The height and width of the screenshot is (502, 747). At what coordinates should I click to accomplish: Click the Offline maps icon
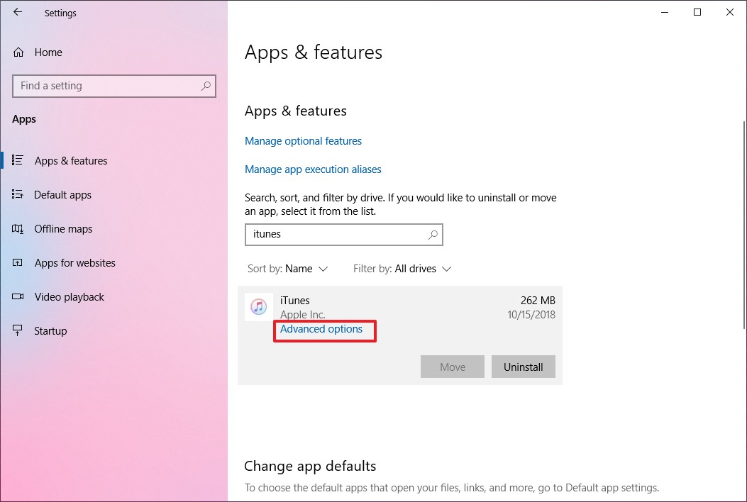(18, 229)
